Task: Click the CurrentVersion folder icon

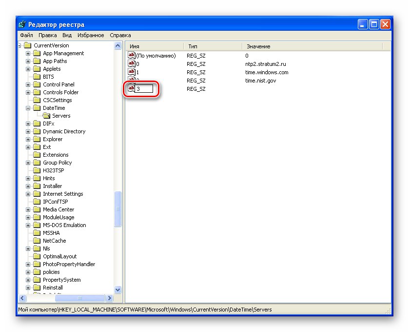Action: [x=27, y=45]
